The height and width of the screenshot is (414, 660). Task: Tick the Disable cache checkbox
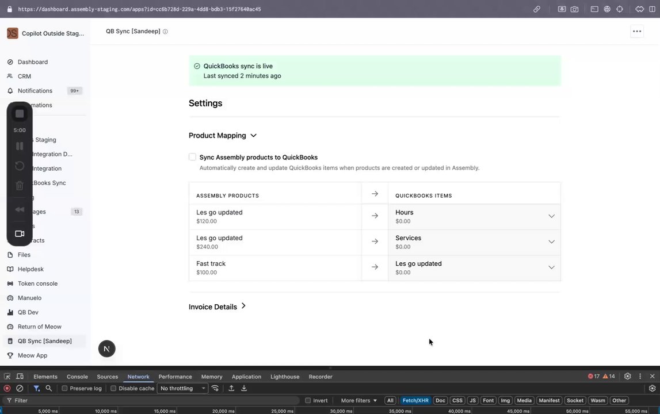pos(113,389)
